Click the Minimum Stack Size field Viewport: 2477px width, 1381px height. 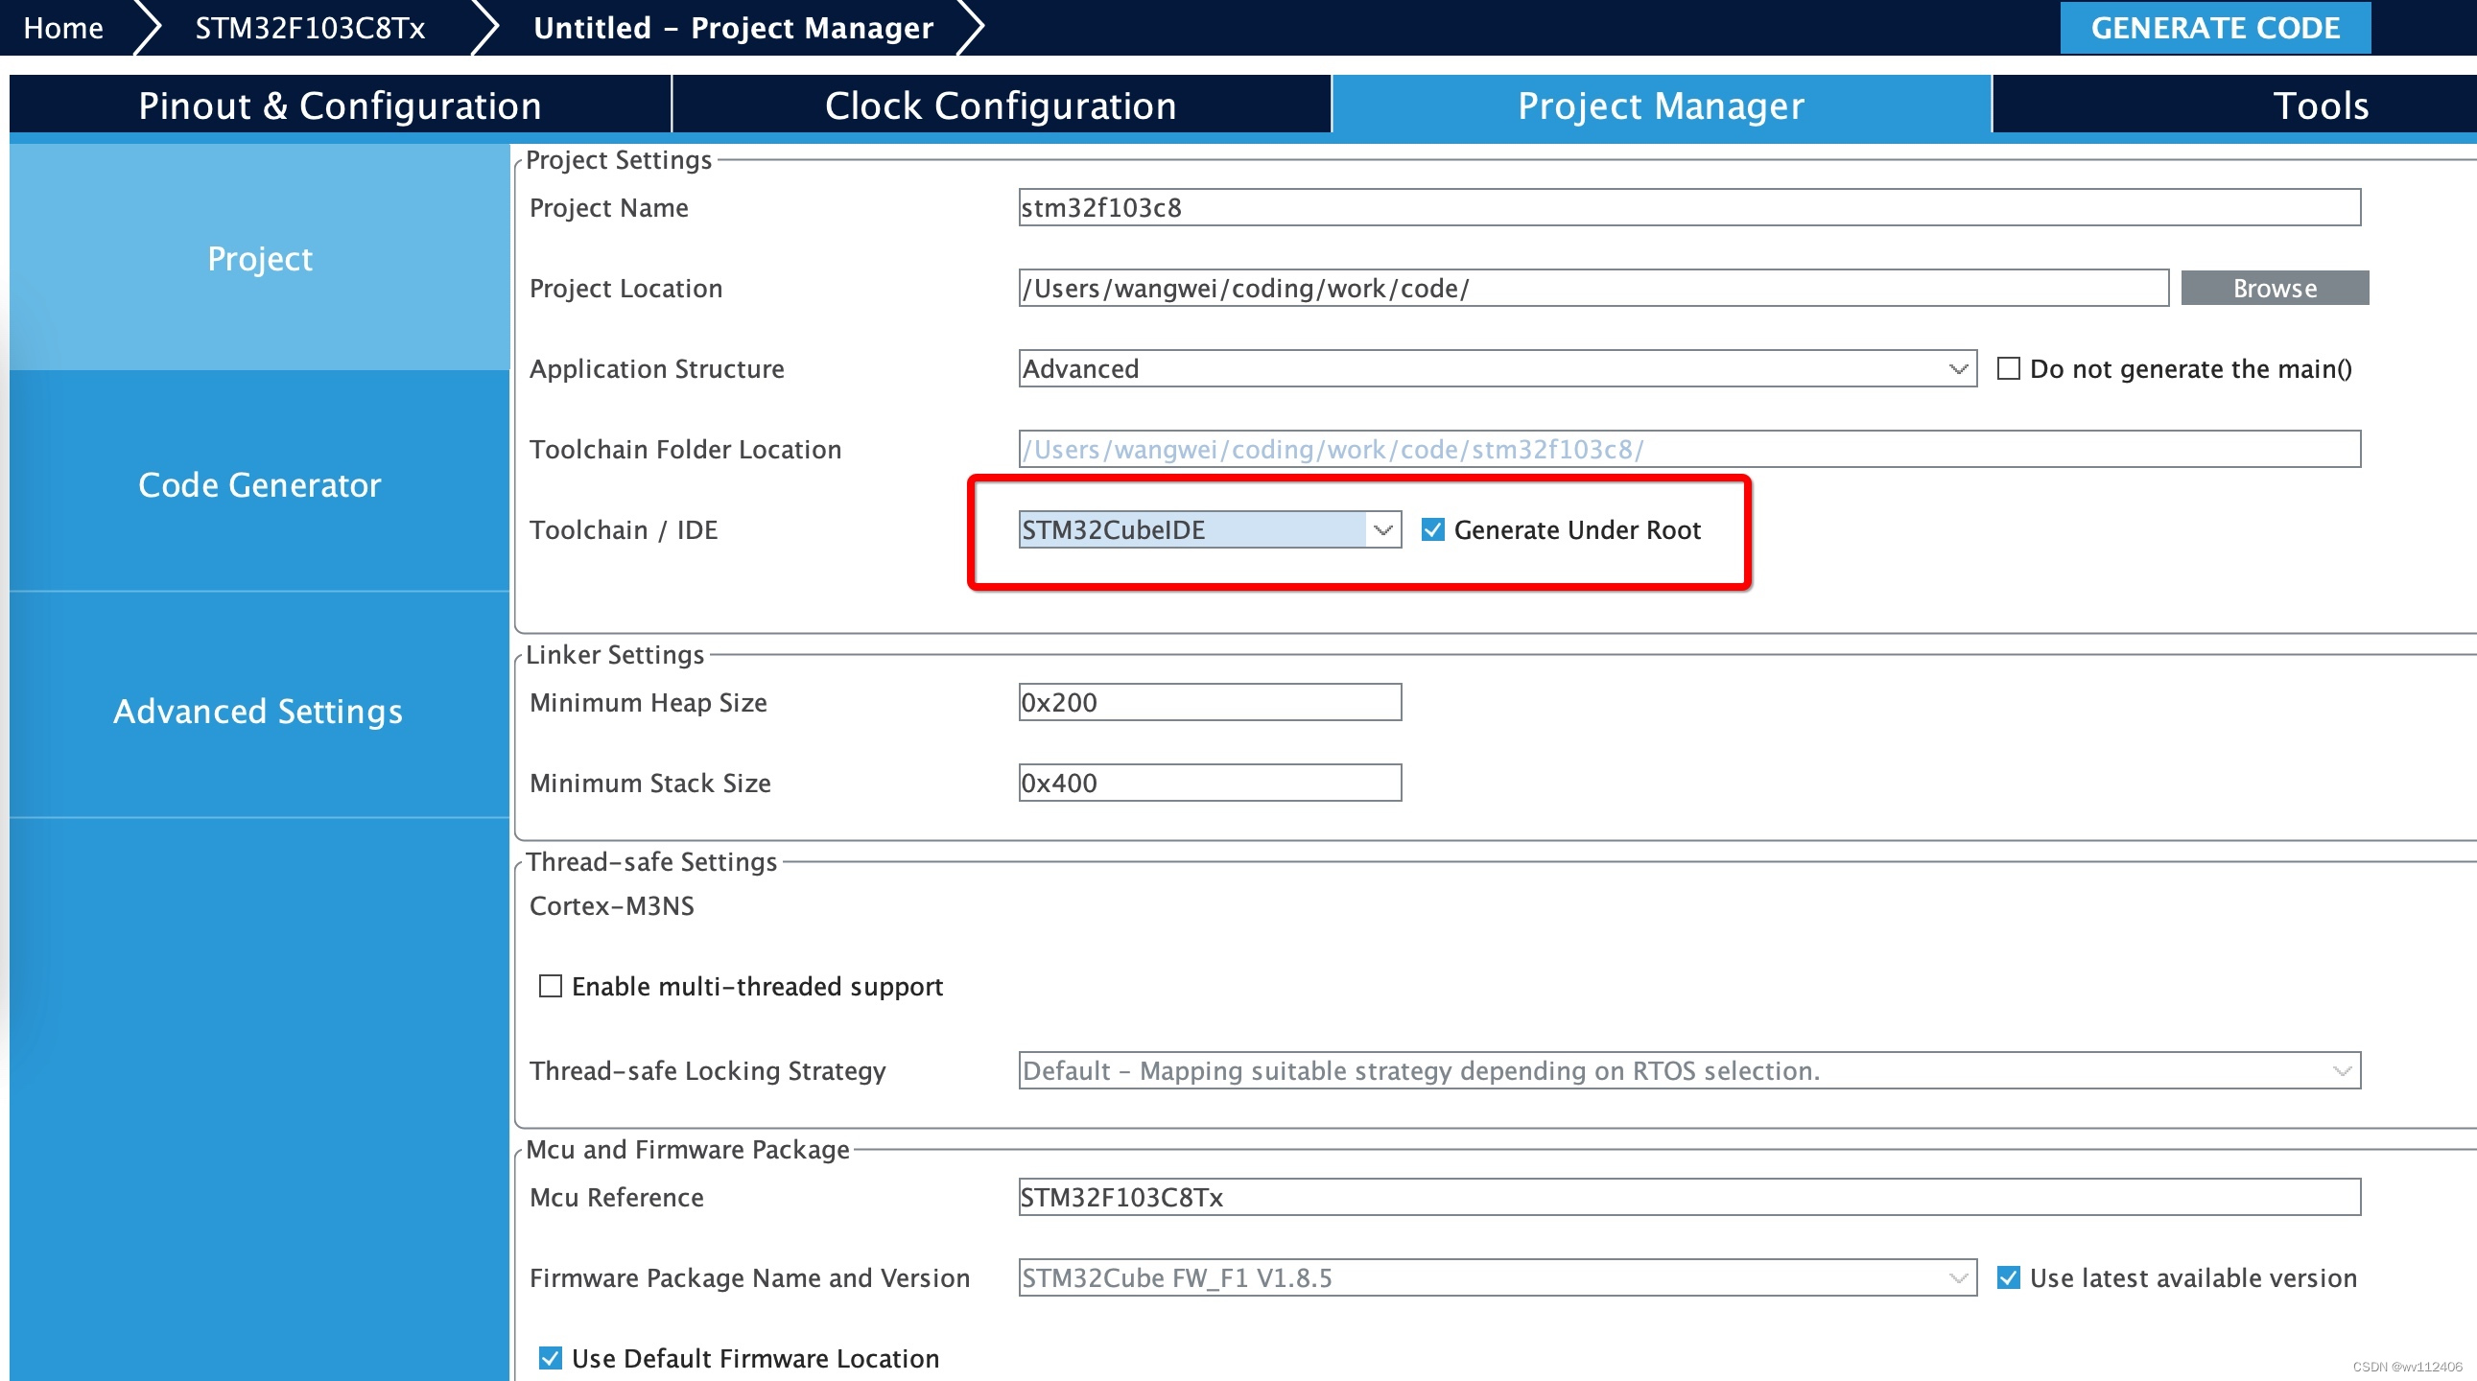click(x=1209, y=784)
